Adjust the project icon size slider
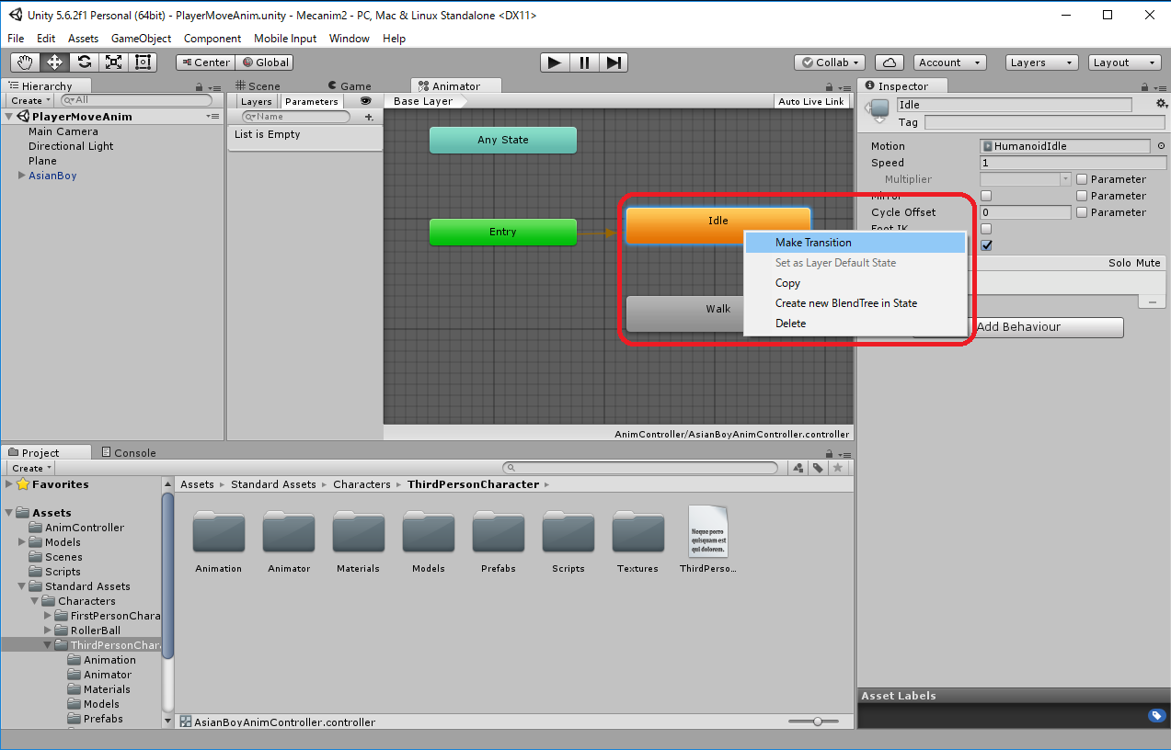 [817, 722]
